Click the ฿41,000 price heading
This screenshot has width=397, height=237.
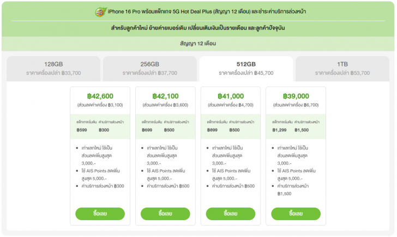coord(231,96)
